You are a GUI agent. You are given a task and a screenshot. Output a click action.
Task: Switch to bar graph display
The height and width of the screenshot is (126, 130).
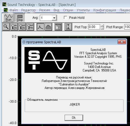tap(48, 27)
